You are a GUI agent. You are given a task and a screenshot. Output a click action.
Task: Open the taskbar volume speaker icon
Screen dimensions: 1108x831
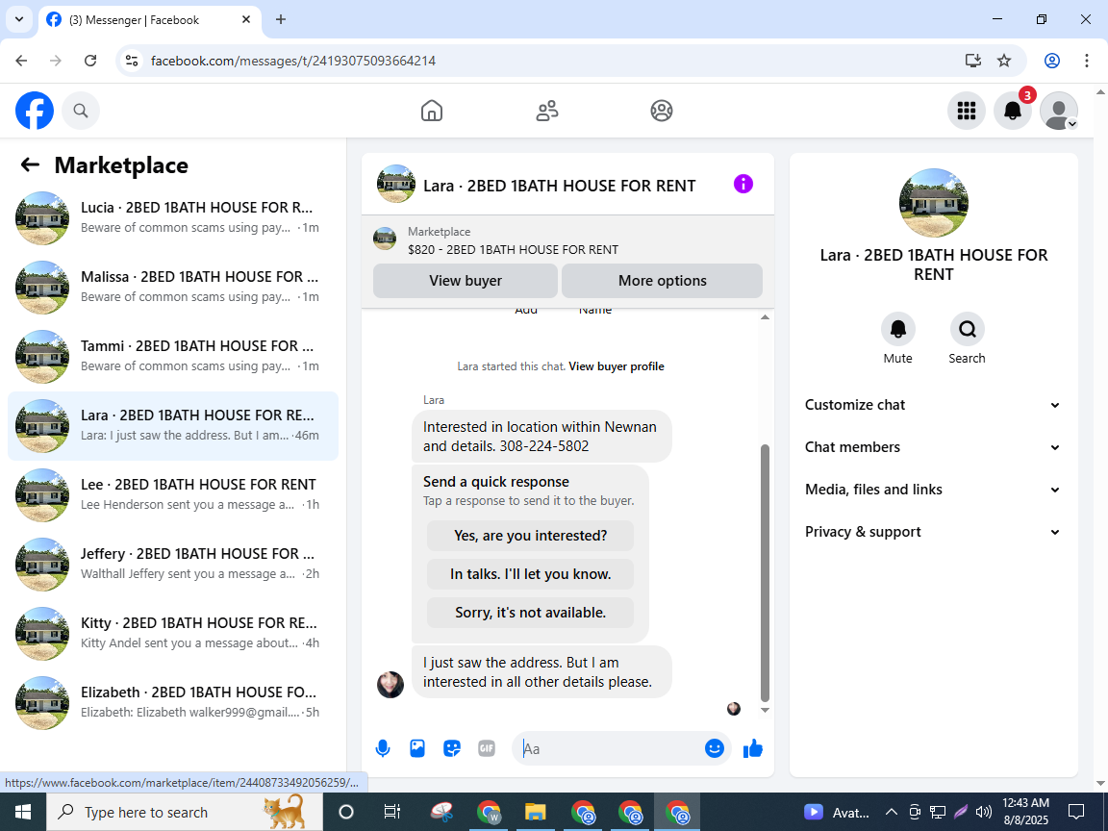tap(983, 812)
